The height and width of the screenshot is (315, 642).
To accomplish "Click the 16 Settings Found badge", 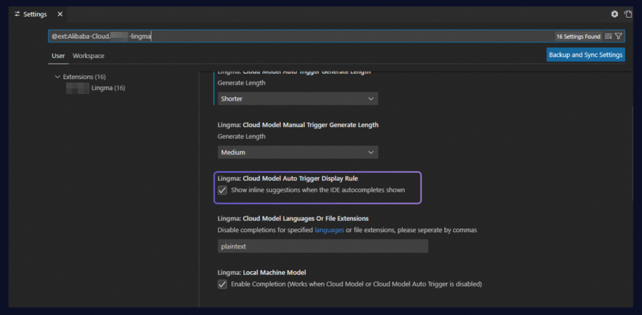I will tap(578, 36).
